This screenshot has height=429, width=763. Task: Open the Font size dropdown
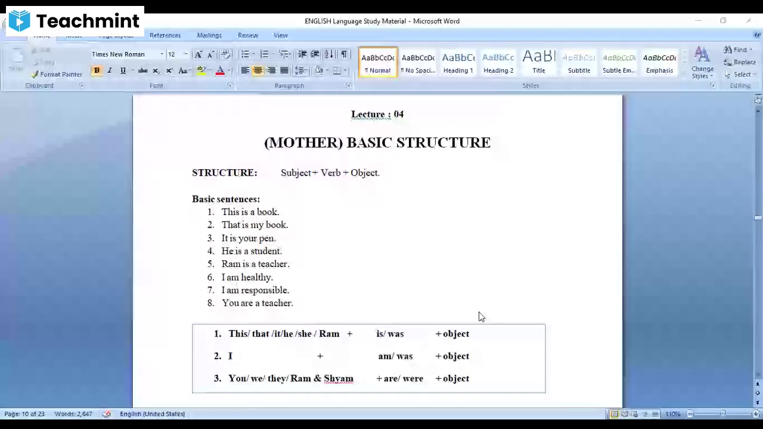(x=185, y=54)
